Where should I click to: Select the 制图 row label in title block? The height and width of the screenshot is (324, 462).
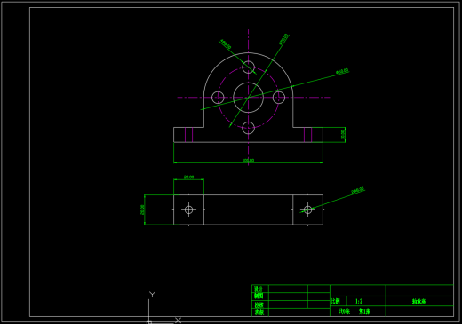(x=259, y=296)
